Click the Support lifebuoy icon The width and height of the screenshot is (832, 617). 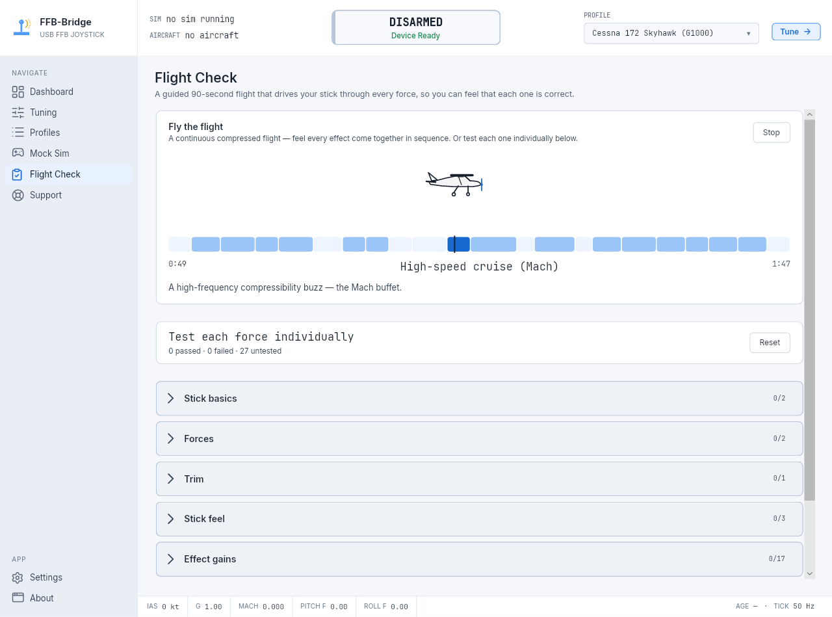point(18,195)
